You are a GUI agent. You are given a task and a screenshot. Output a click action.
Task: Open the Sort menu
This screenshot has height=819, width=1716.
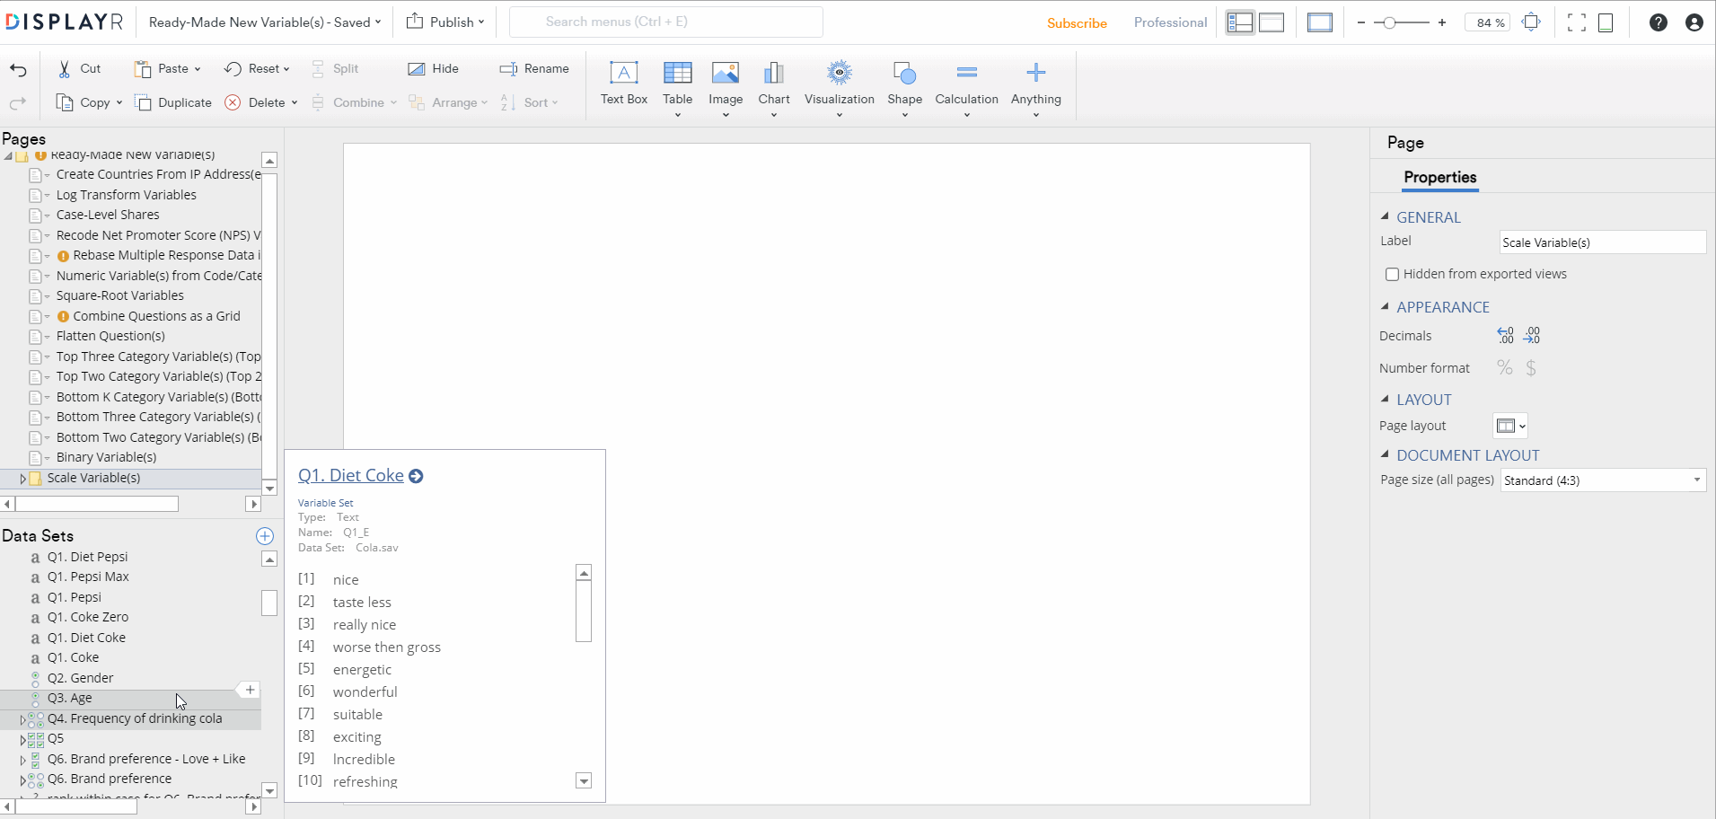click(529, 102)
